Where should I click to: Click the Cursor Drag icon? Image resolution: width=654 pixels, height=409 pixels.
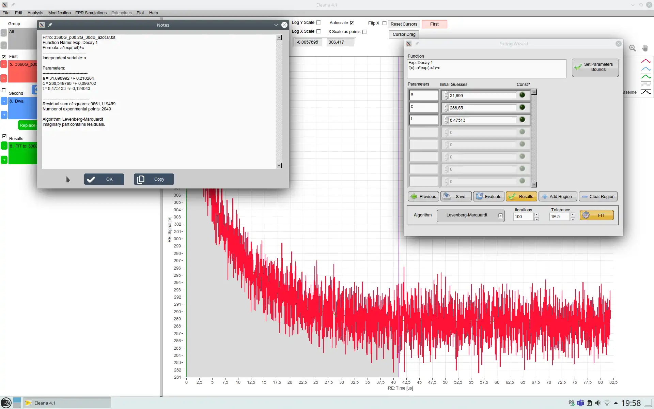[404, 34]
